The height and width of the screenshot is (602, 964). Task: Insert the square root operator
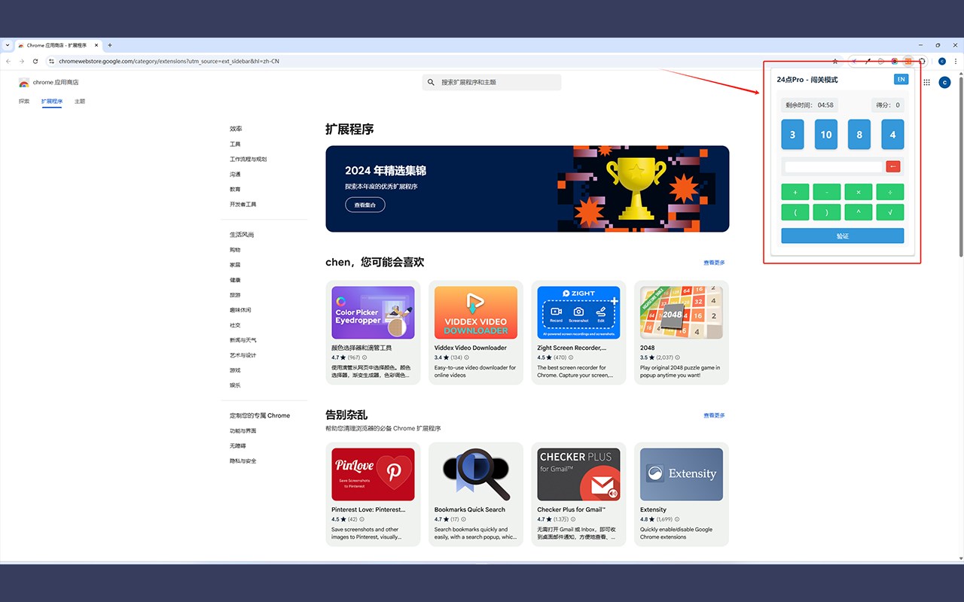click(x=889, y=212)
